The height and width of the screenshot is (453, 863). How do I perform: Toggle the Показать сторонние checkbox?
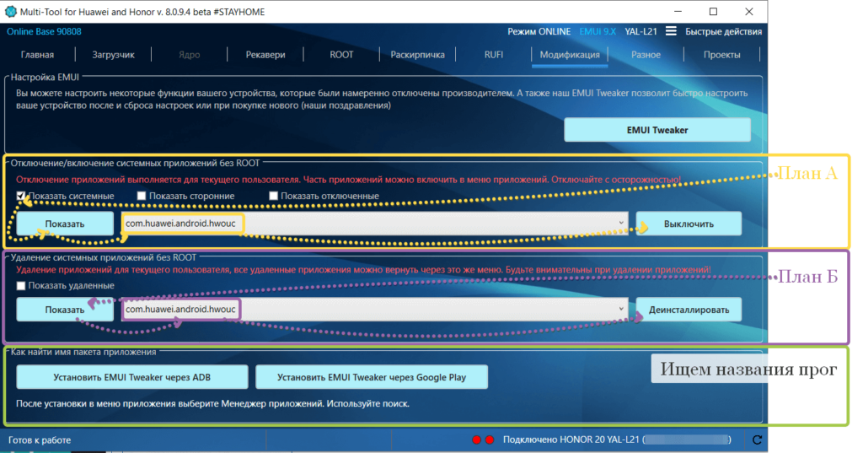(x=142, y=197)
